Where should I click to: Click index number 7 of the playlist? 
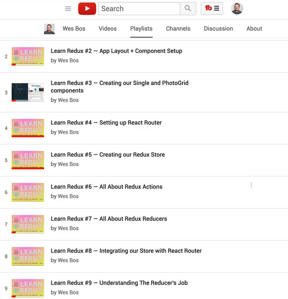(x=6, y=225)
